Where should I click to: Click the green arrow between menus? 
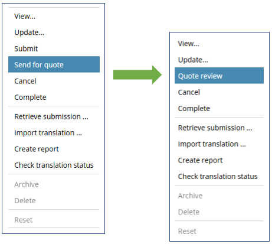tap(137, 75)
